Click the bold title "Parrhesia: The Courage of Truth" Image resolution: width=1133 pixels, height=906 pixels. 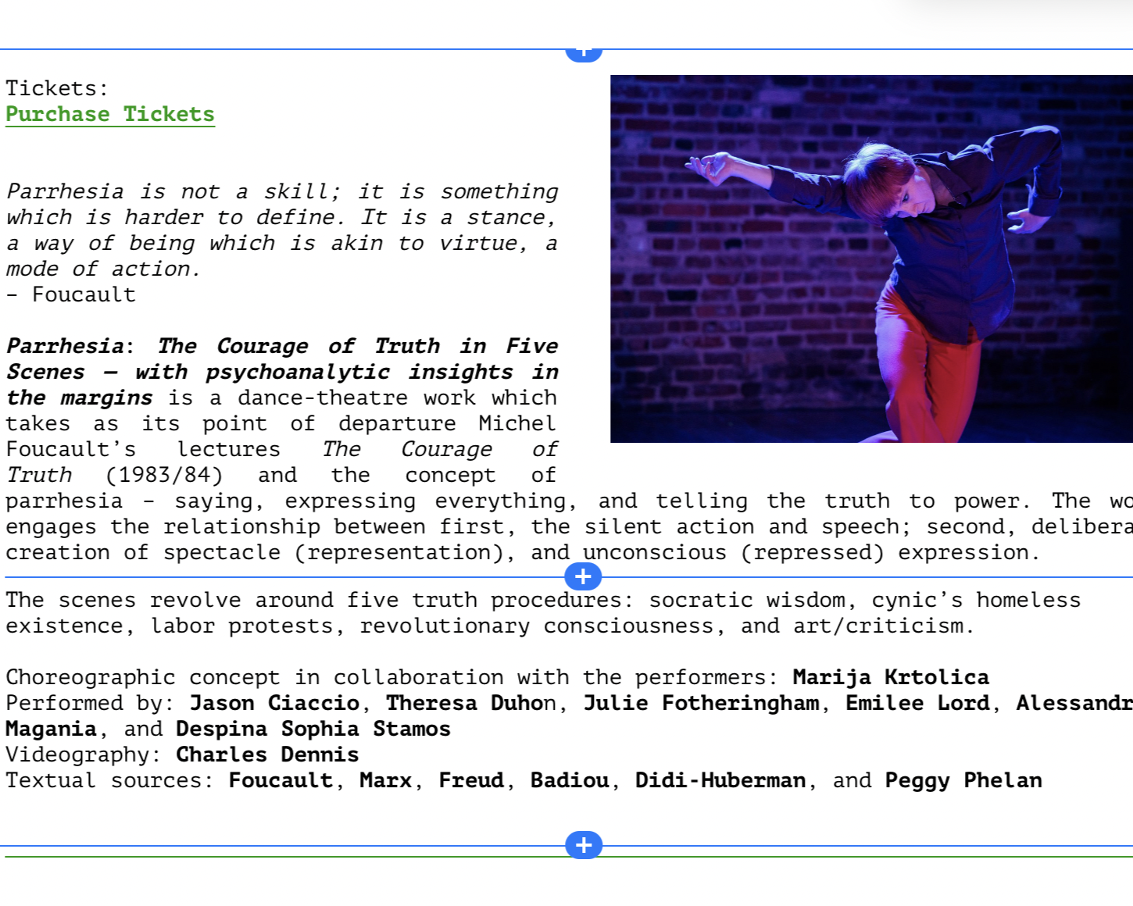(x=281, y=346)
